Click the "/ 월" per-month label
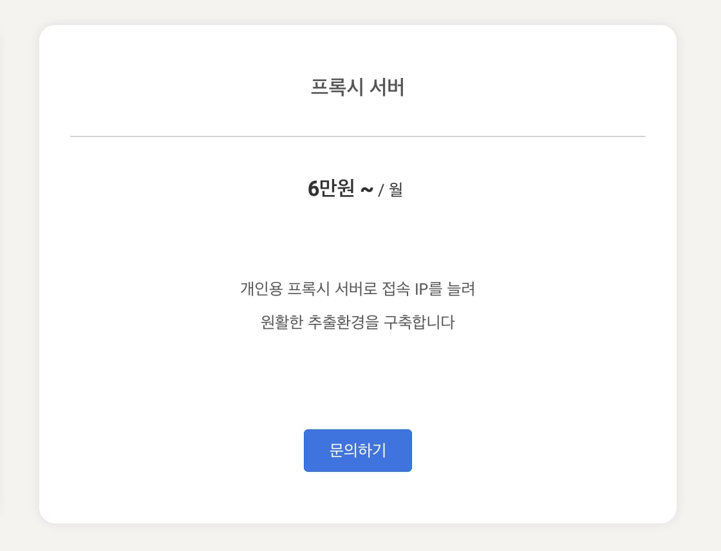 [x=391, y=190]
